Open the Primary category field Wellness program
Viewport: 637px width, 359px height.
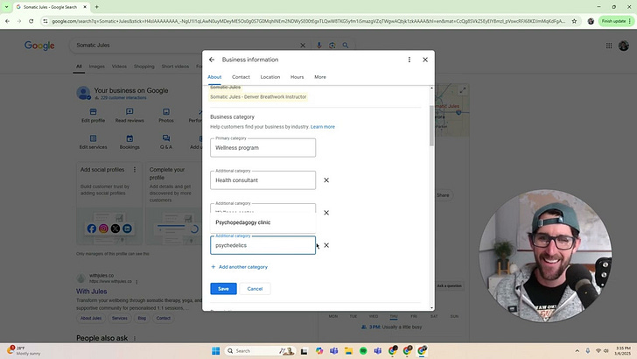262,148
